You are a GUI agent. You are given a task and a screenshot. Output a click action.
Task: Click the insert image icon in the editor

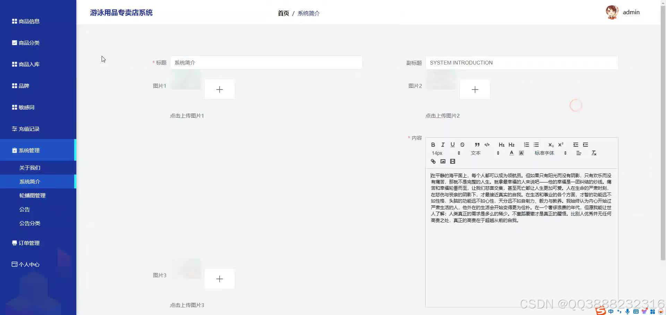click(443, 161)
